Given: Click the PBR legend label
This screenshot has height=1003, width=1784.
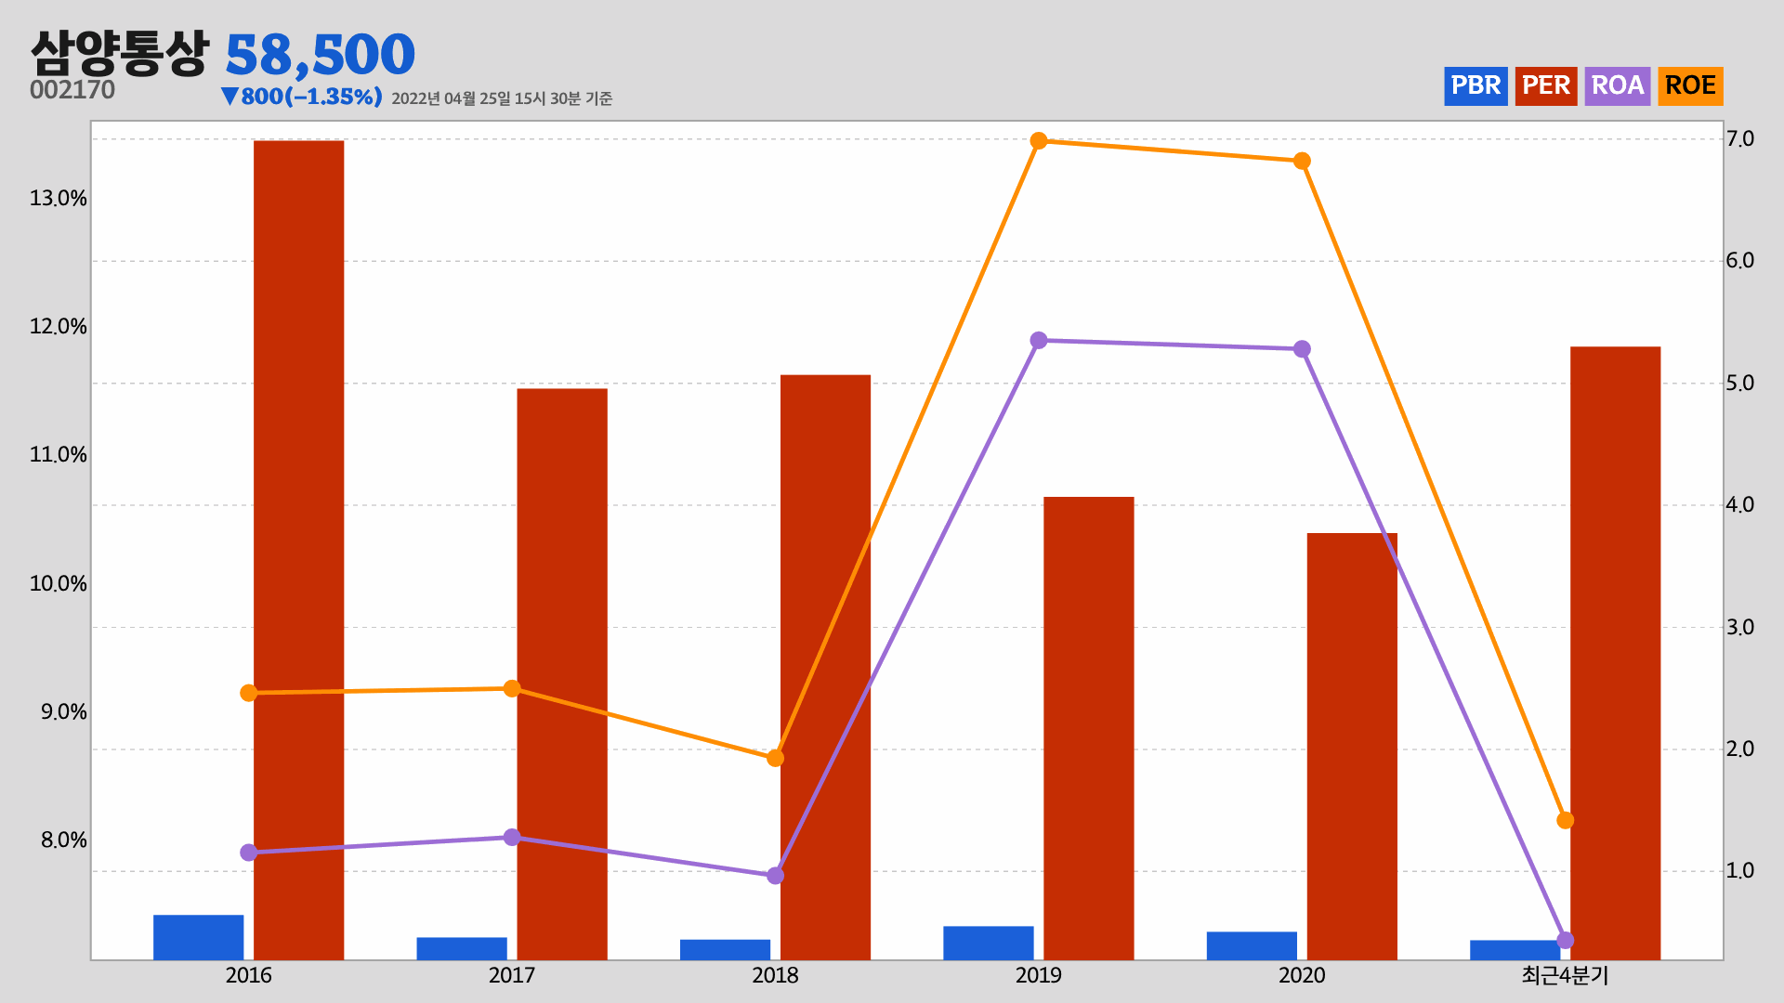Looking at the screenshot, I should (x=1476, y=85).
